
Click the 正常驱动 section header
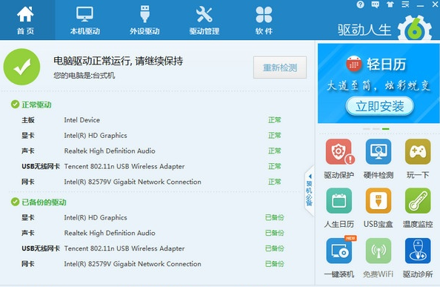click(x=36, y=105)
